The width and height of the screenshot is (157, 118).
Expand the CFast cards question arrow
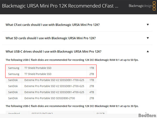click(x=148, y=25)
